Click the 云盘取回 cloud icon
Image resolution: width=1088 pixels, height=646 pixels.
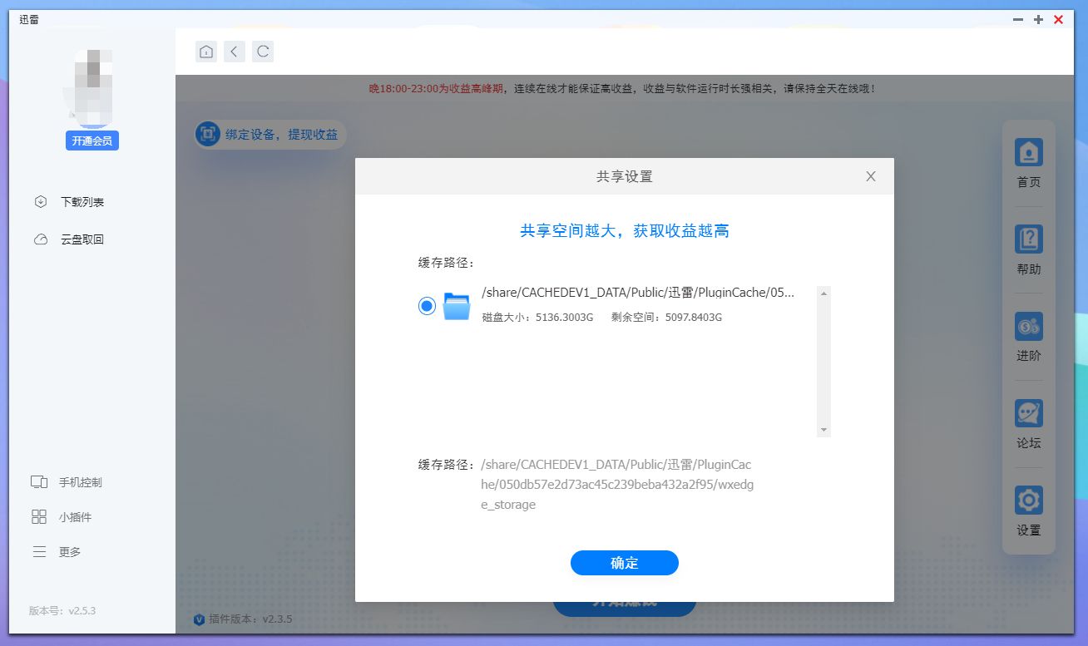point(40,239)
